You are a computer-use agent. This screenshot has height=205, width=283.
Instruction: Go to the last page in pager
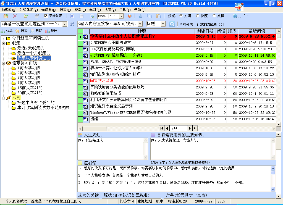[x=195, y=128]
